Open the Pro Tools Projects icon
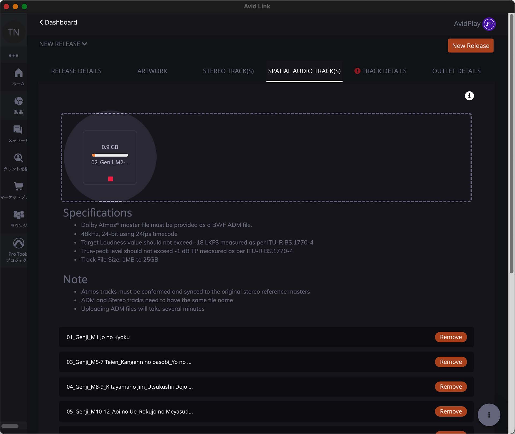Viewport: 515px width, 434px height. coord(18,243)
